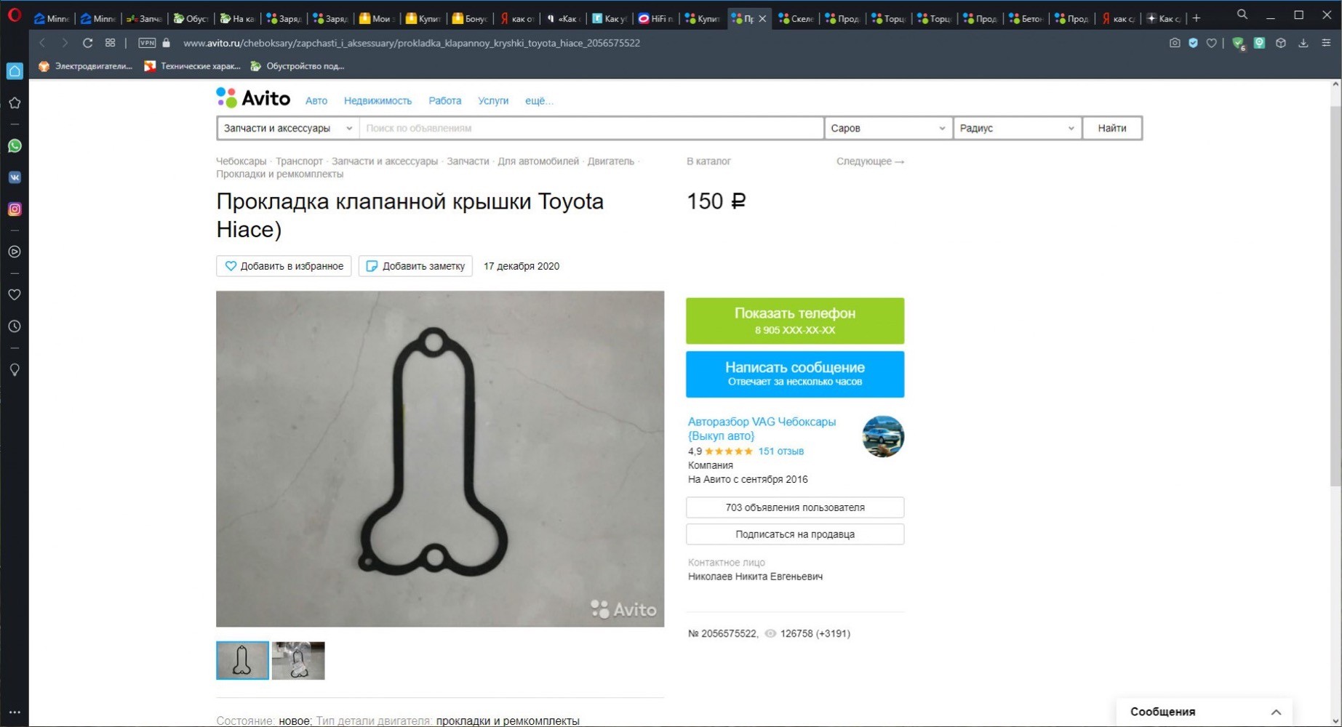Search open tabs with the magnifier icon
1342x727 pixels.
[1242, 15]
